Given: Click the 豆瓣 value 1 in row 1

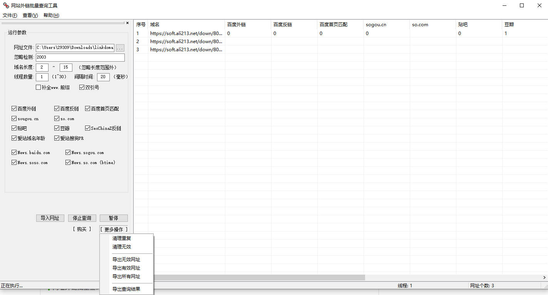Looking at the screenshot, I should (x=506, y=33).
